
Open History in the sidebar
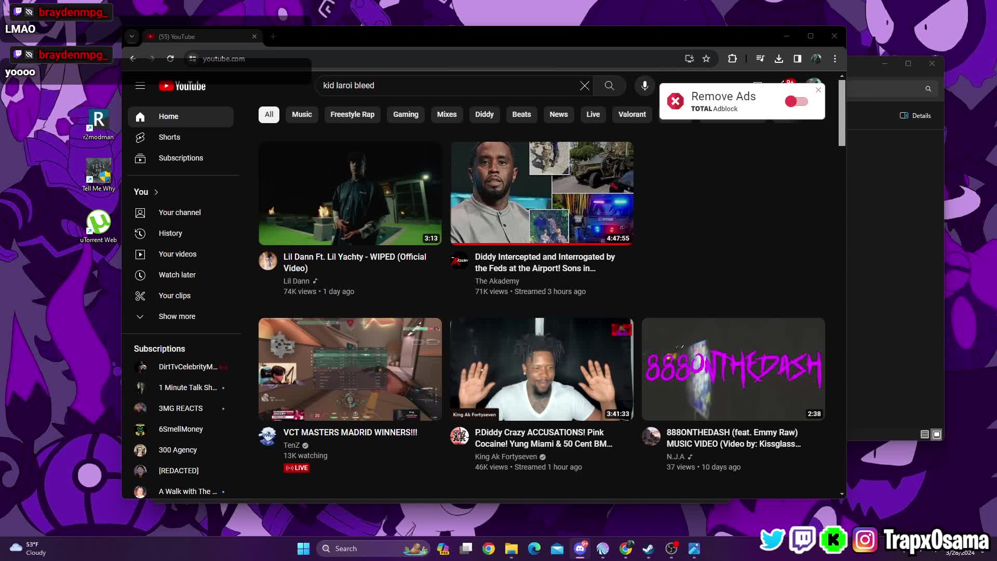click(181, 234)
